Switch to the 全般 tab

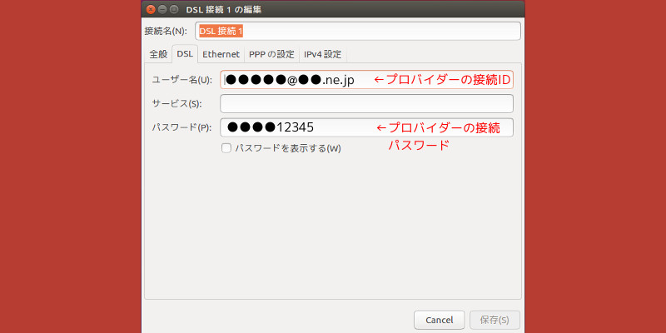(x=158, y=54)
